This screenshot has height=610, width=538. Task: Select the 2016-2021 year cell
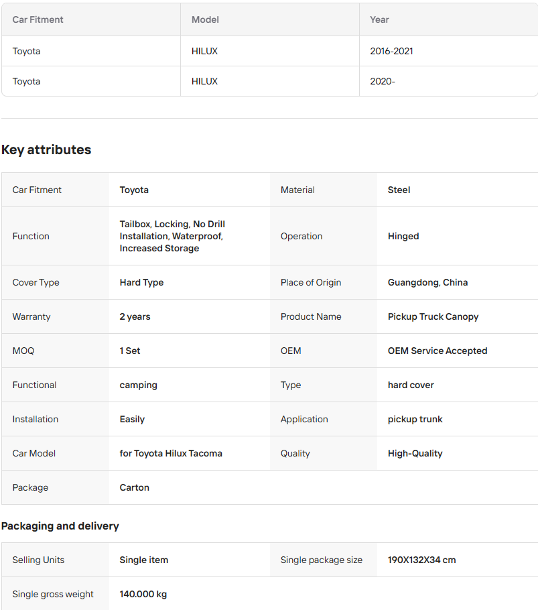pos(391,51)
